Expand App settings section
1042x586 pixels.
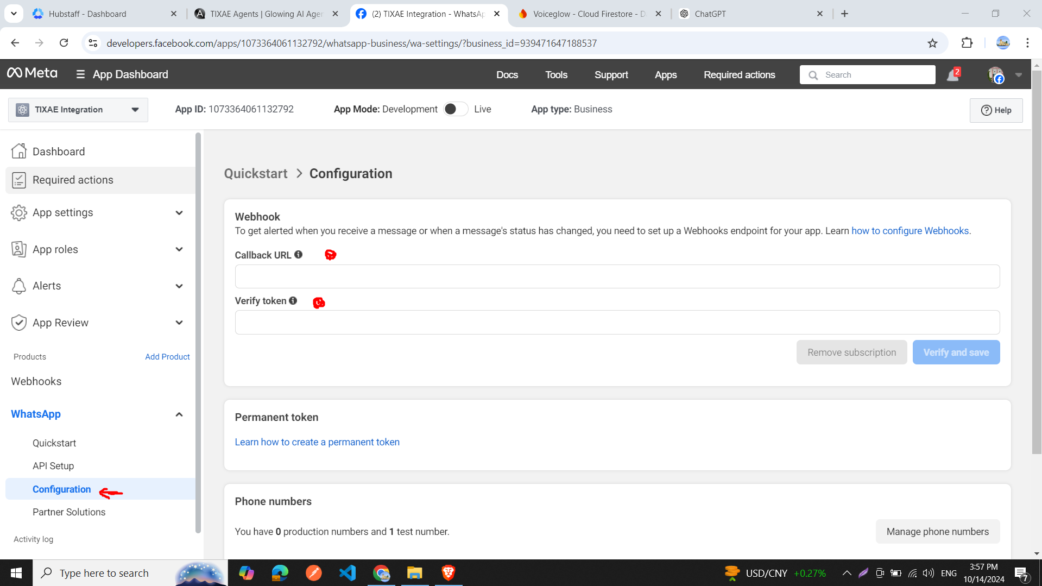(179, 213)
